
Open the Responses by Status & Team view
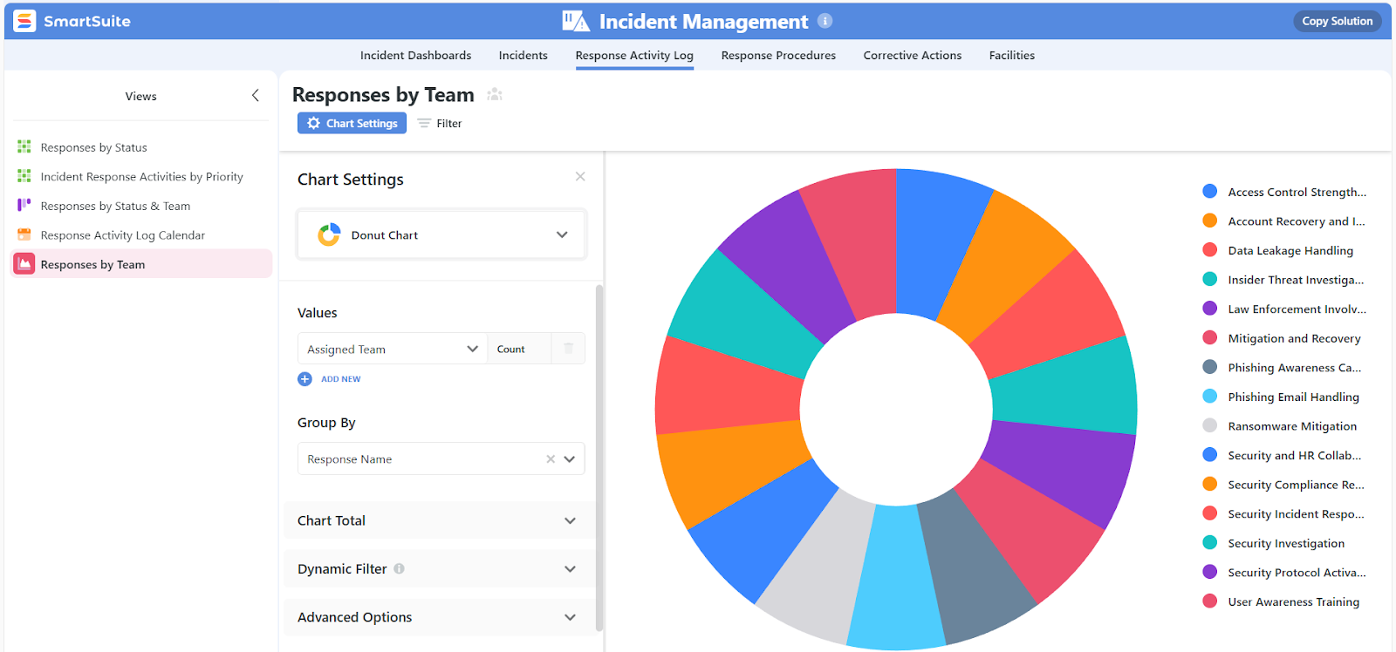[x=141, y=206]
